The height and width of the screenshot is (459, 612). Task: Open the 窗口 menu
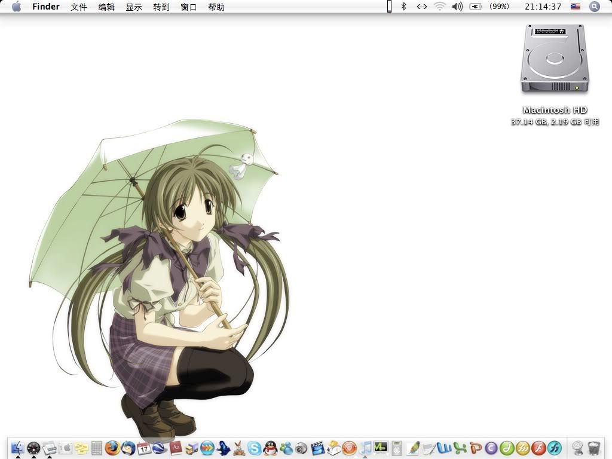click(x=188, y=7)
